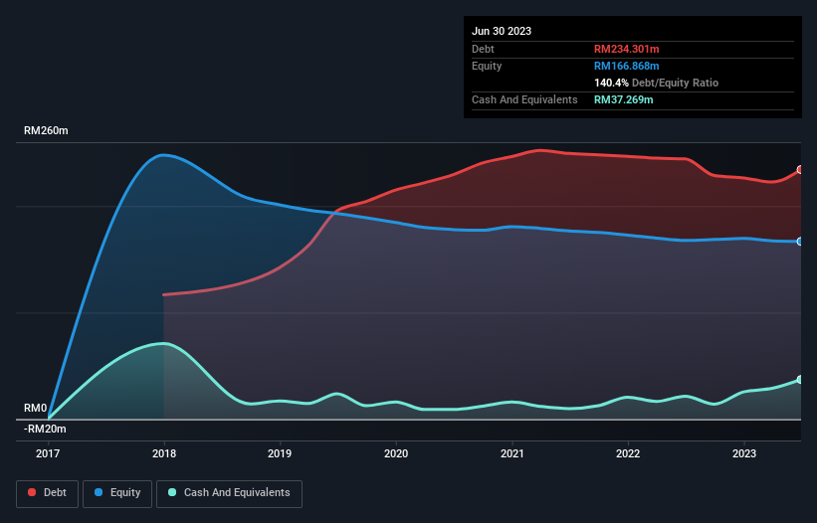The image size is (817, 523).
Task: Select the red Debt endpoint marker on chart
Action: 800,170
